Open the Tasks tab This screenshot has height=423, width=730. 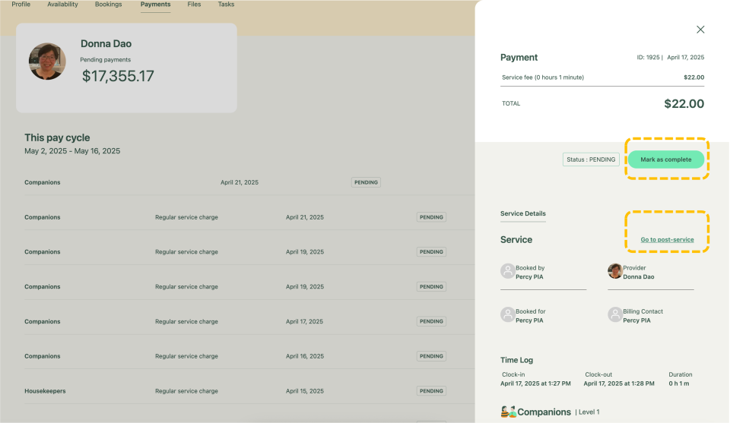[226, 5]
